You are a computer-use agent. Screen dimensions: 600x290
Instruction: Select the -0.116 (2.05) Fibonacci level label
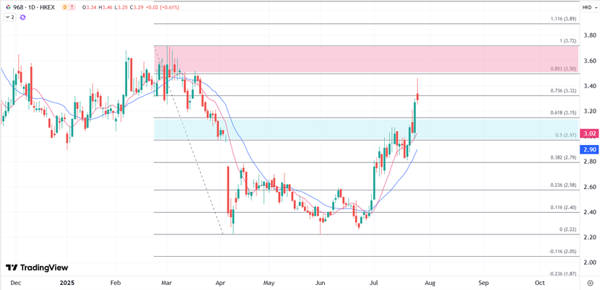563,252
